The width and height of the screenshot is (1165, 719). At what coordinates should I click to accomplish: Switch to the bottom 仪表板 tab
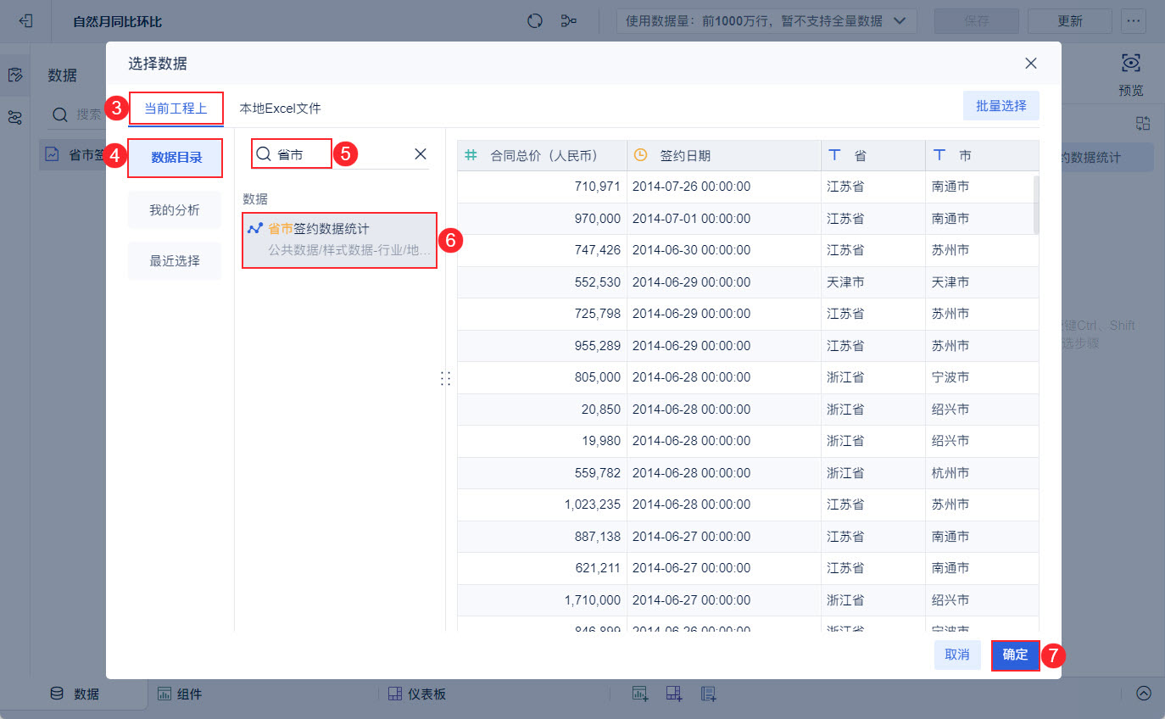click(417, 694)
